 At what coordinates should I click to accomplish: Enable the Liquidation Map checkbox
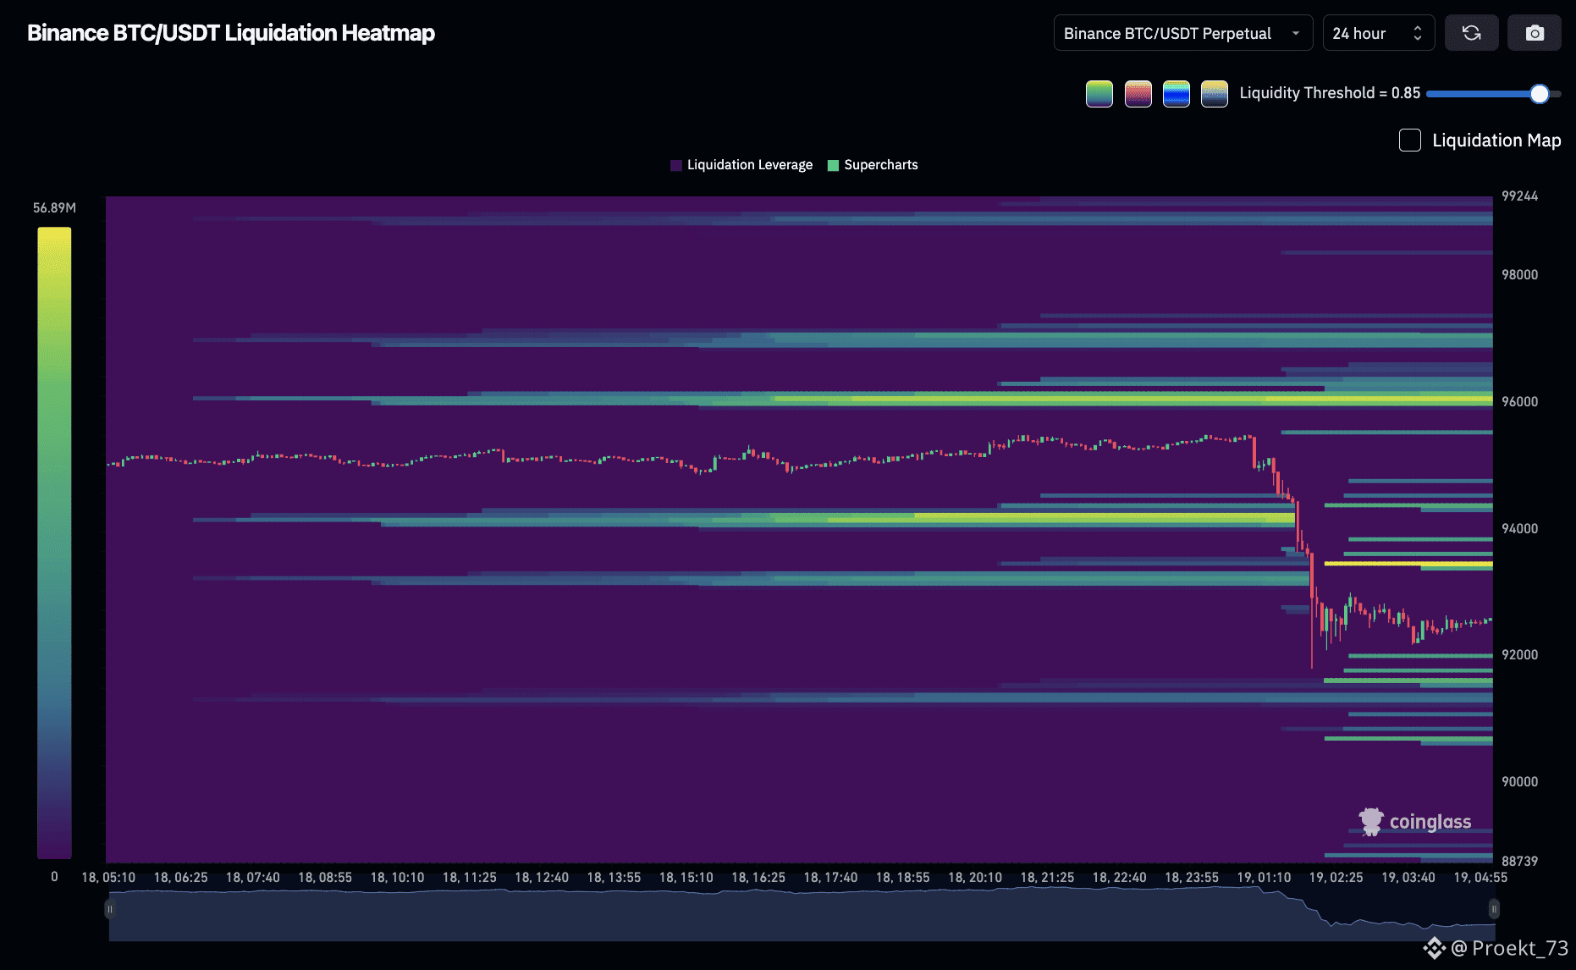click(x=1409, y=141)
